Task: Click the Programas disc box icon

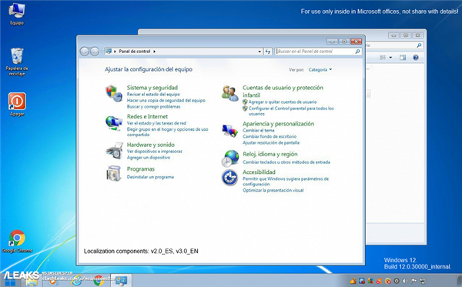Action: [x=114, y=173]
